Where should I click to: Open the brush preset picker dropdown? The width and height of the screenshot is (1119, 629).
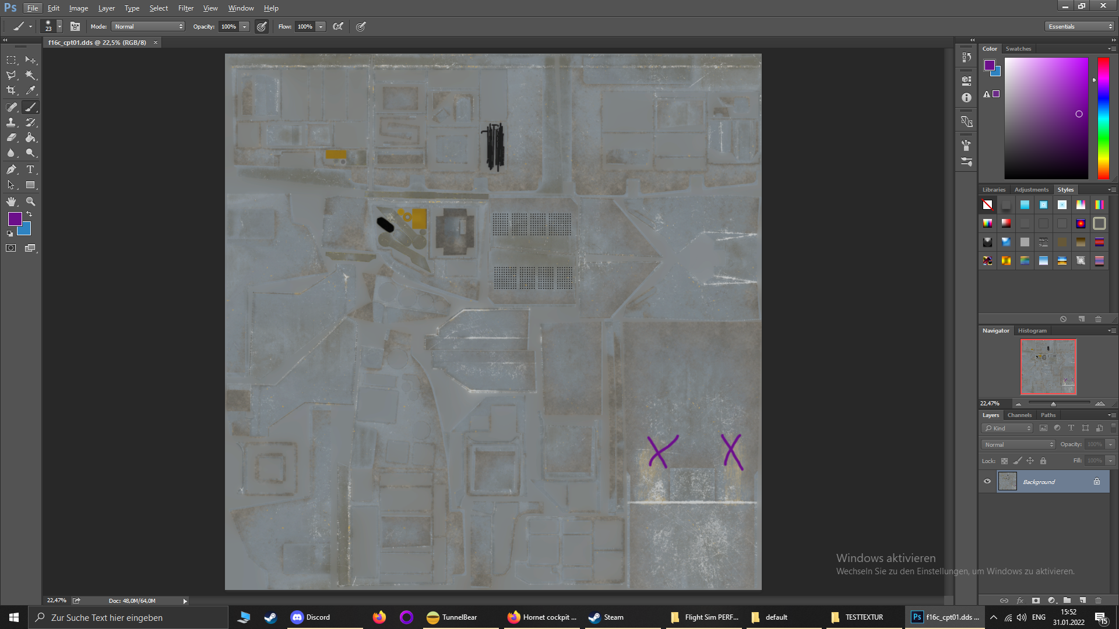click(59, 26)
